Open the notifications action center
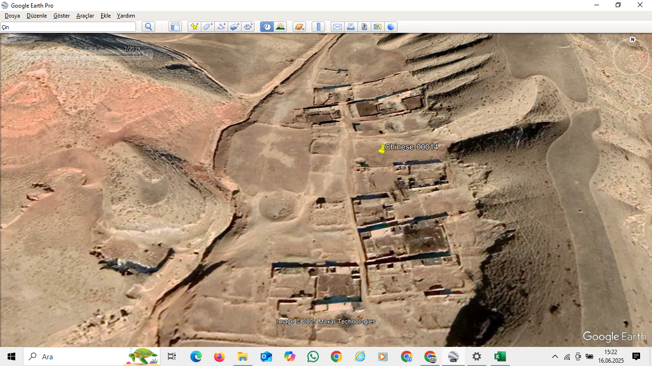The image size is (652, 366). click(636, 356)
